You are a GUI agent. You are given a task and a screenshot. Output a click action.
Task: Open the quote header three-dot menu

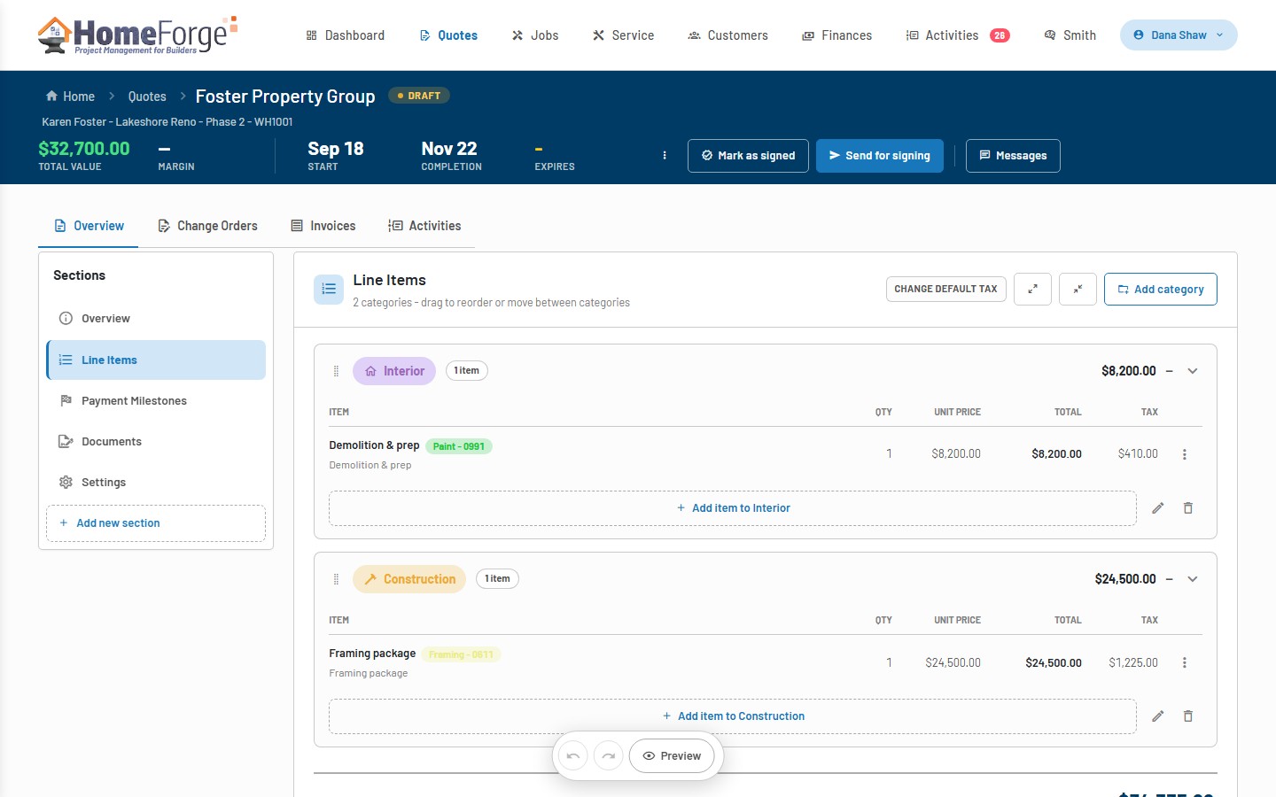665,155
